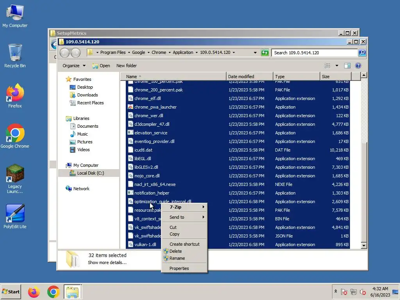400x300 pixels.
Task: Click the network tray icon
Action: click(x=353, y=292)
